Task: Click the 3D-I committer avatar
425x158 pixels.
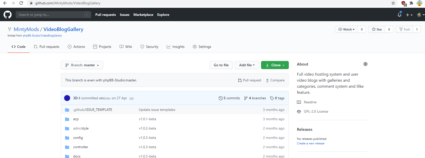Action: [x=67, y=98]
